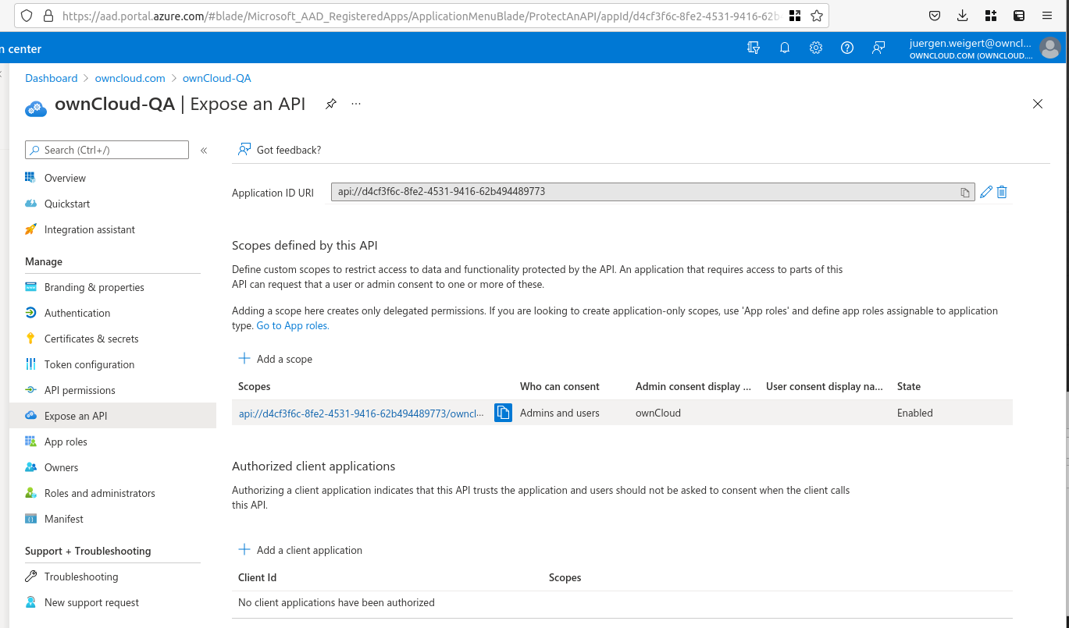Click the Search (Ctrl+/) field
1069x628 pixels.
tap(106, 149)
